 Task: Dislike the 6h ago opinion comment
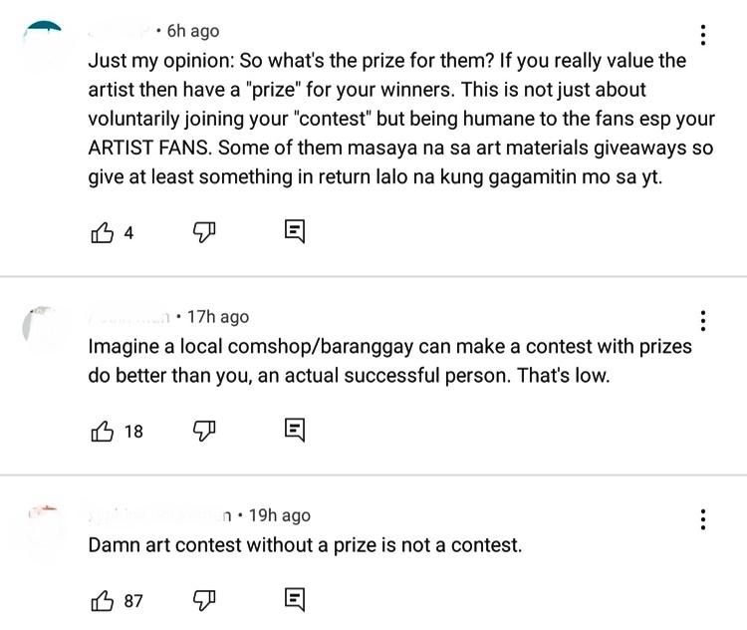[x=204, y=232]
